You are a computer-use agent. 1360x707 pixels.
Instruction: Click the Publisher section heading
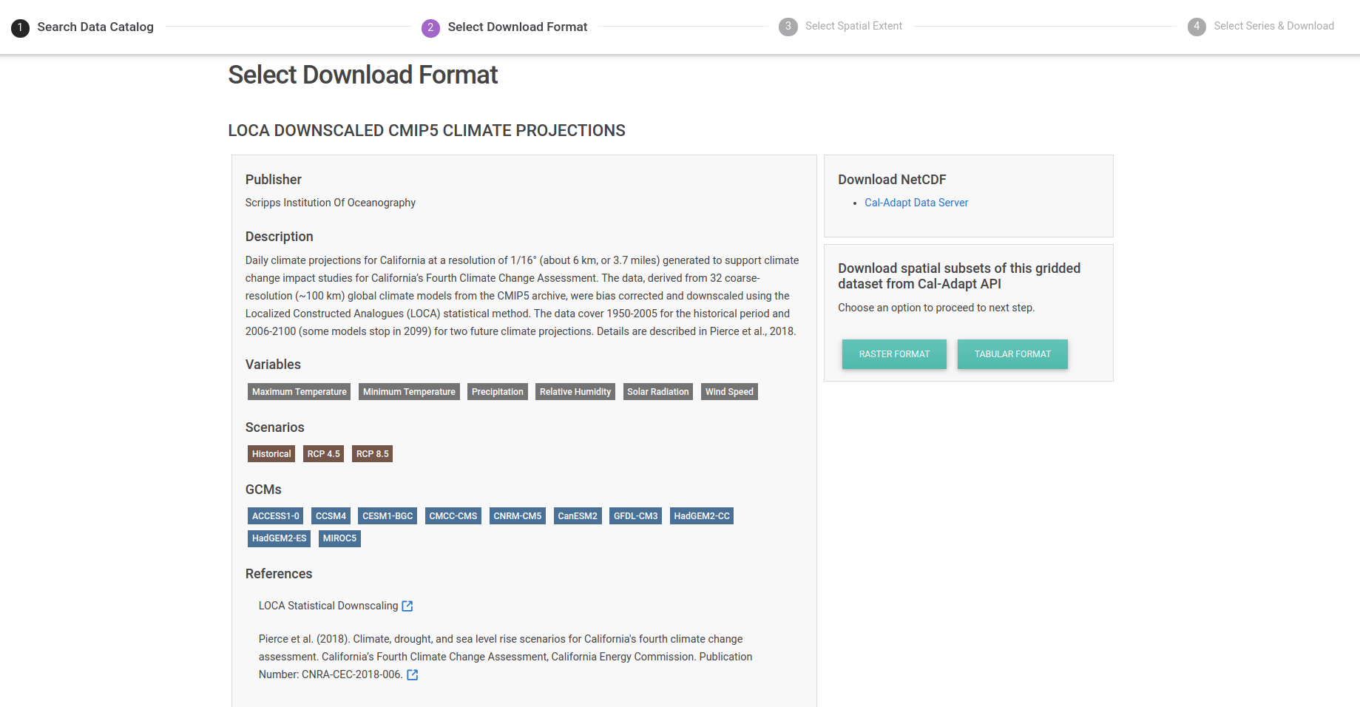click(x=274, y=180)
